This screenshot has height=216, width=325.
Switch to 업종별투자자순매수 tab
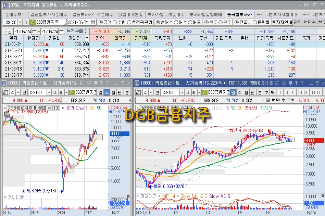[49, 14]
